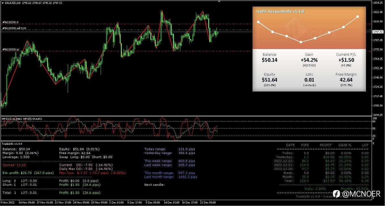Click the Month profit $8.33 cell

point(330,177)
